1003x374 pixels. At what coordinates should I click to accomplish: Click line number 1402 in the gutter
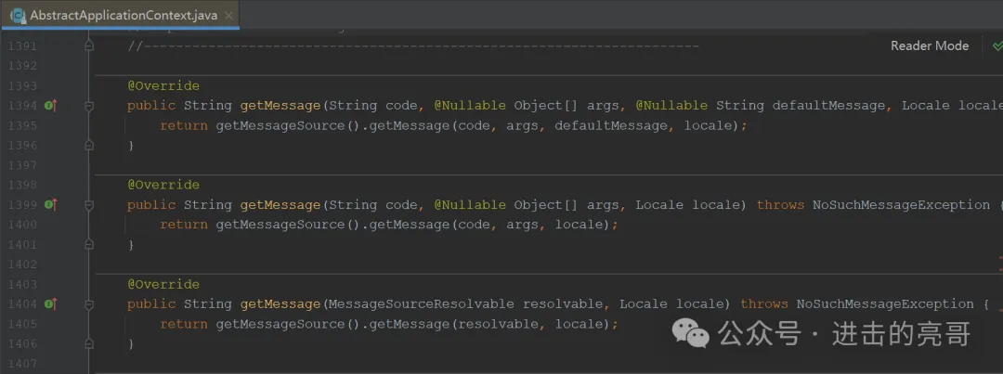click(21, 264)
